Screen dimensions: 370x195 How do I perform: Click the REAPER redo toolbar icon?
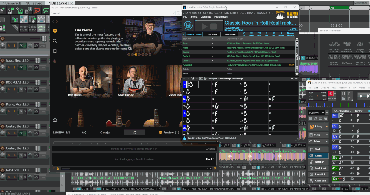point(46,11)
